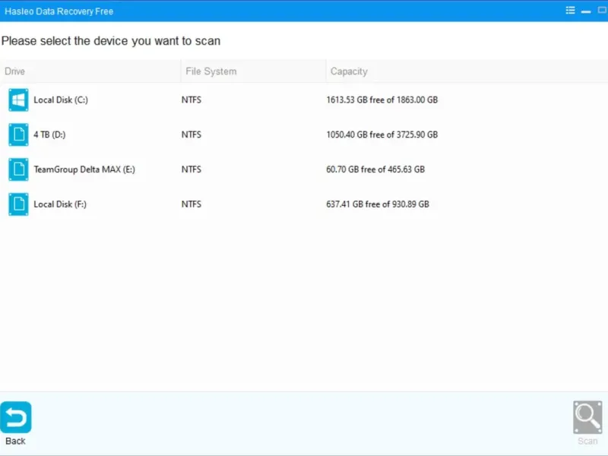Click the drive icon for Local Disk (F:)
This screenshot has width=608, height=456.
pyautogui.click(x=18, y=204)
